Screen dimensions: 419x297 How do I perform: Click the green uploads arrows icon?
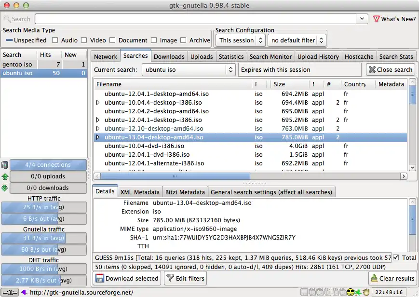[4, 176]
